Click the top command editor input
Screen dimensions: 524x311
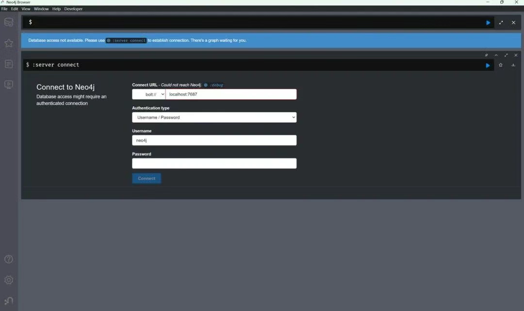[x=257, y=22]
